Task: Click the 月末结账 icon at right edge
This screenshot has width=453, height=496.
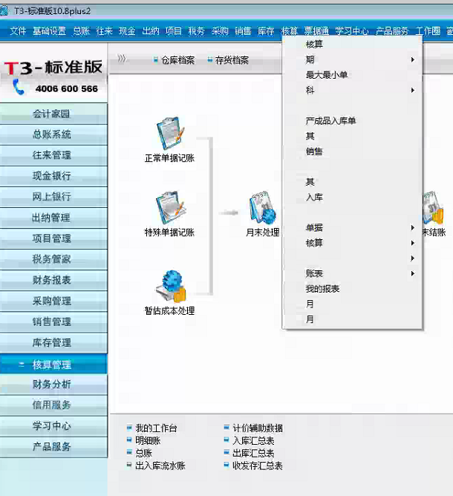Action: point(434,208)
